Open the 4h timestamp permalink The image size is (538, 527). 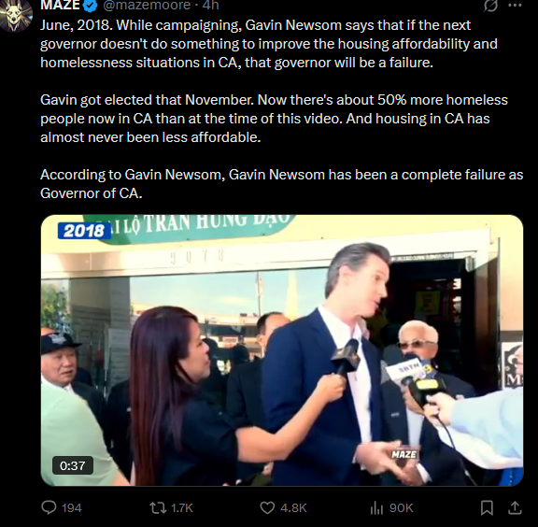[210, 5]
